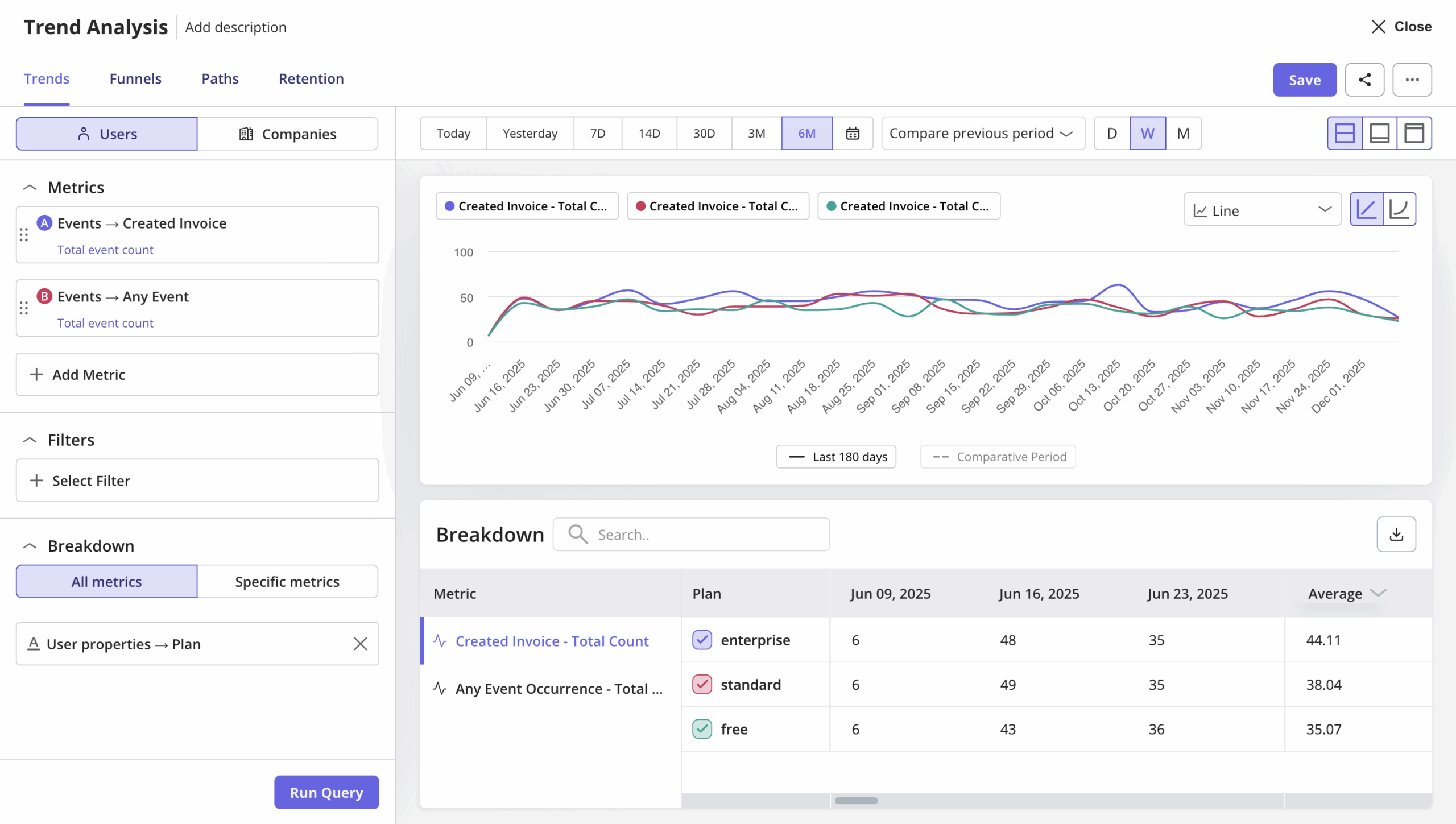This screenshot has width=1456, height=824.
Task: Toggle the free plan checkbox off
Action: (701, 728)
